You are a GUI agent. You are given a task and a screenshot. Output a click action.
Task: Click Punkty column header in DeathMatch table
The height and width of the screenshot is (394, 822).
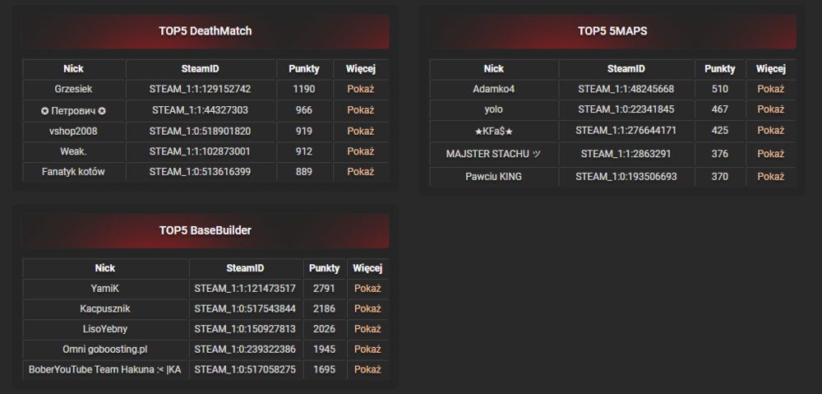click(304, 69)
